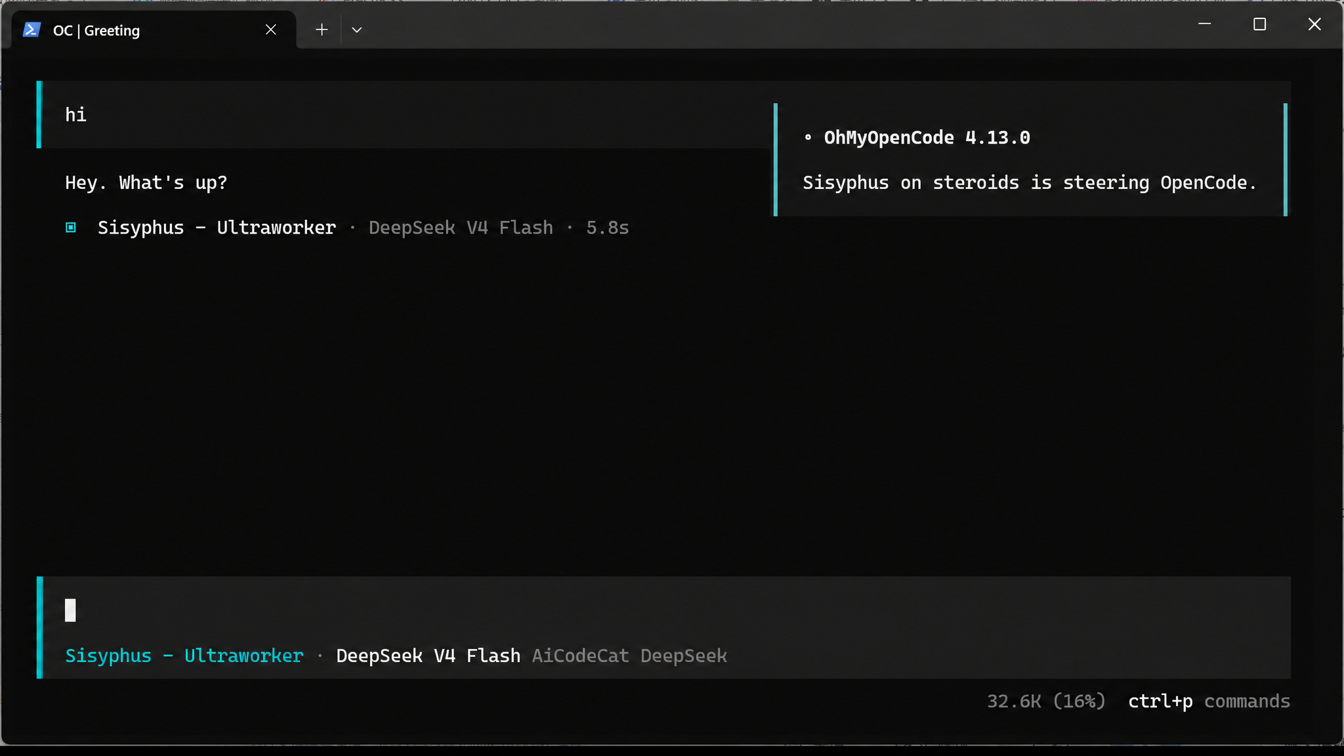Click "Sisyphus on steroids is steering OpenCode." message

click(1030, 182)
